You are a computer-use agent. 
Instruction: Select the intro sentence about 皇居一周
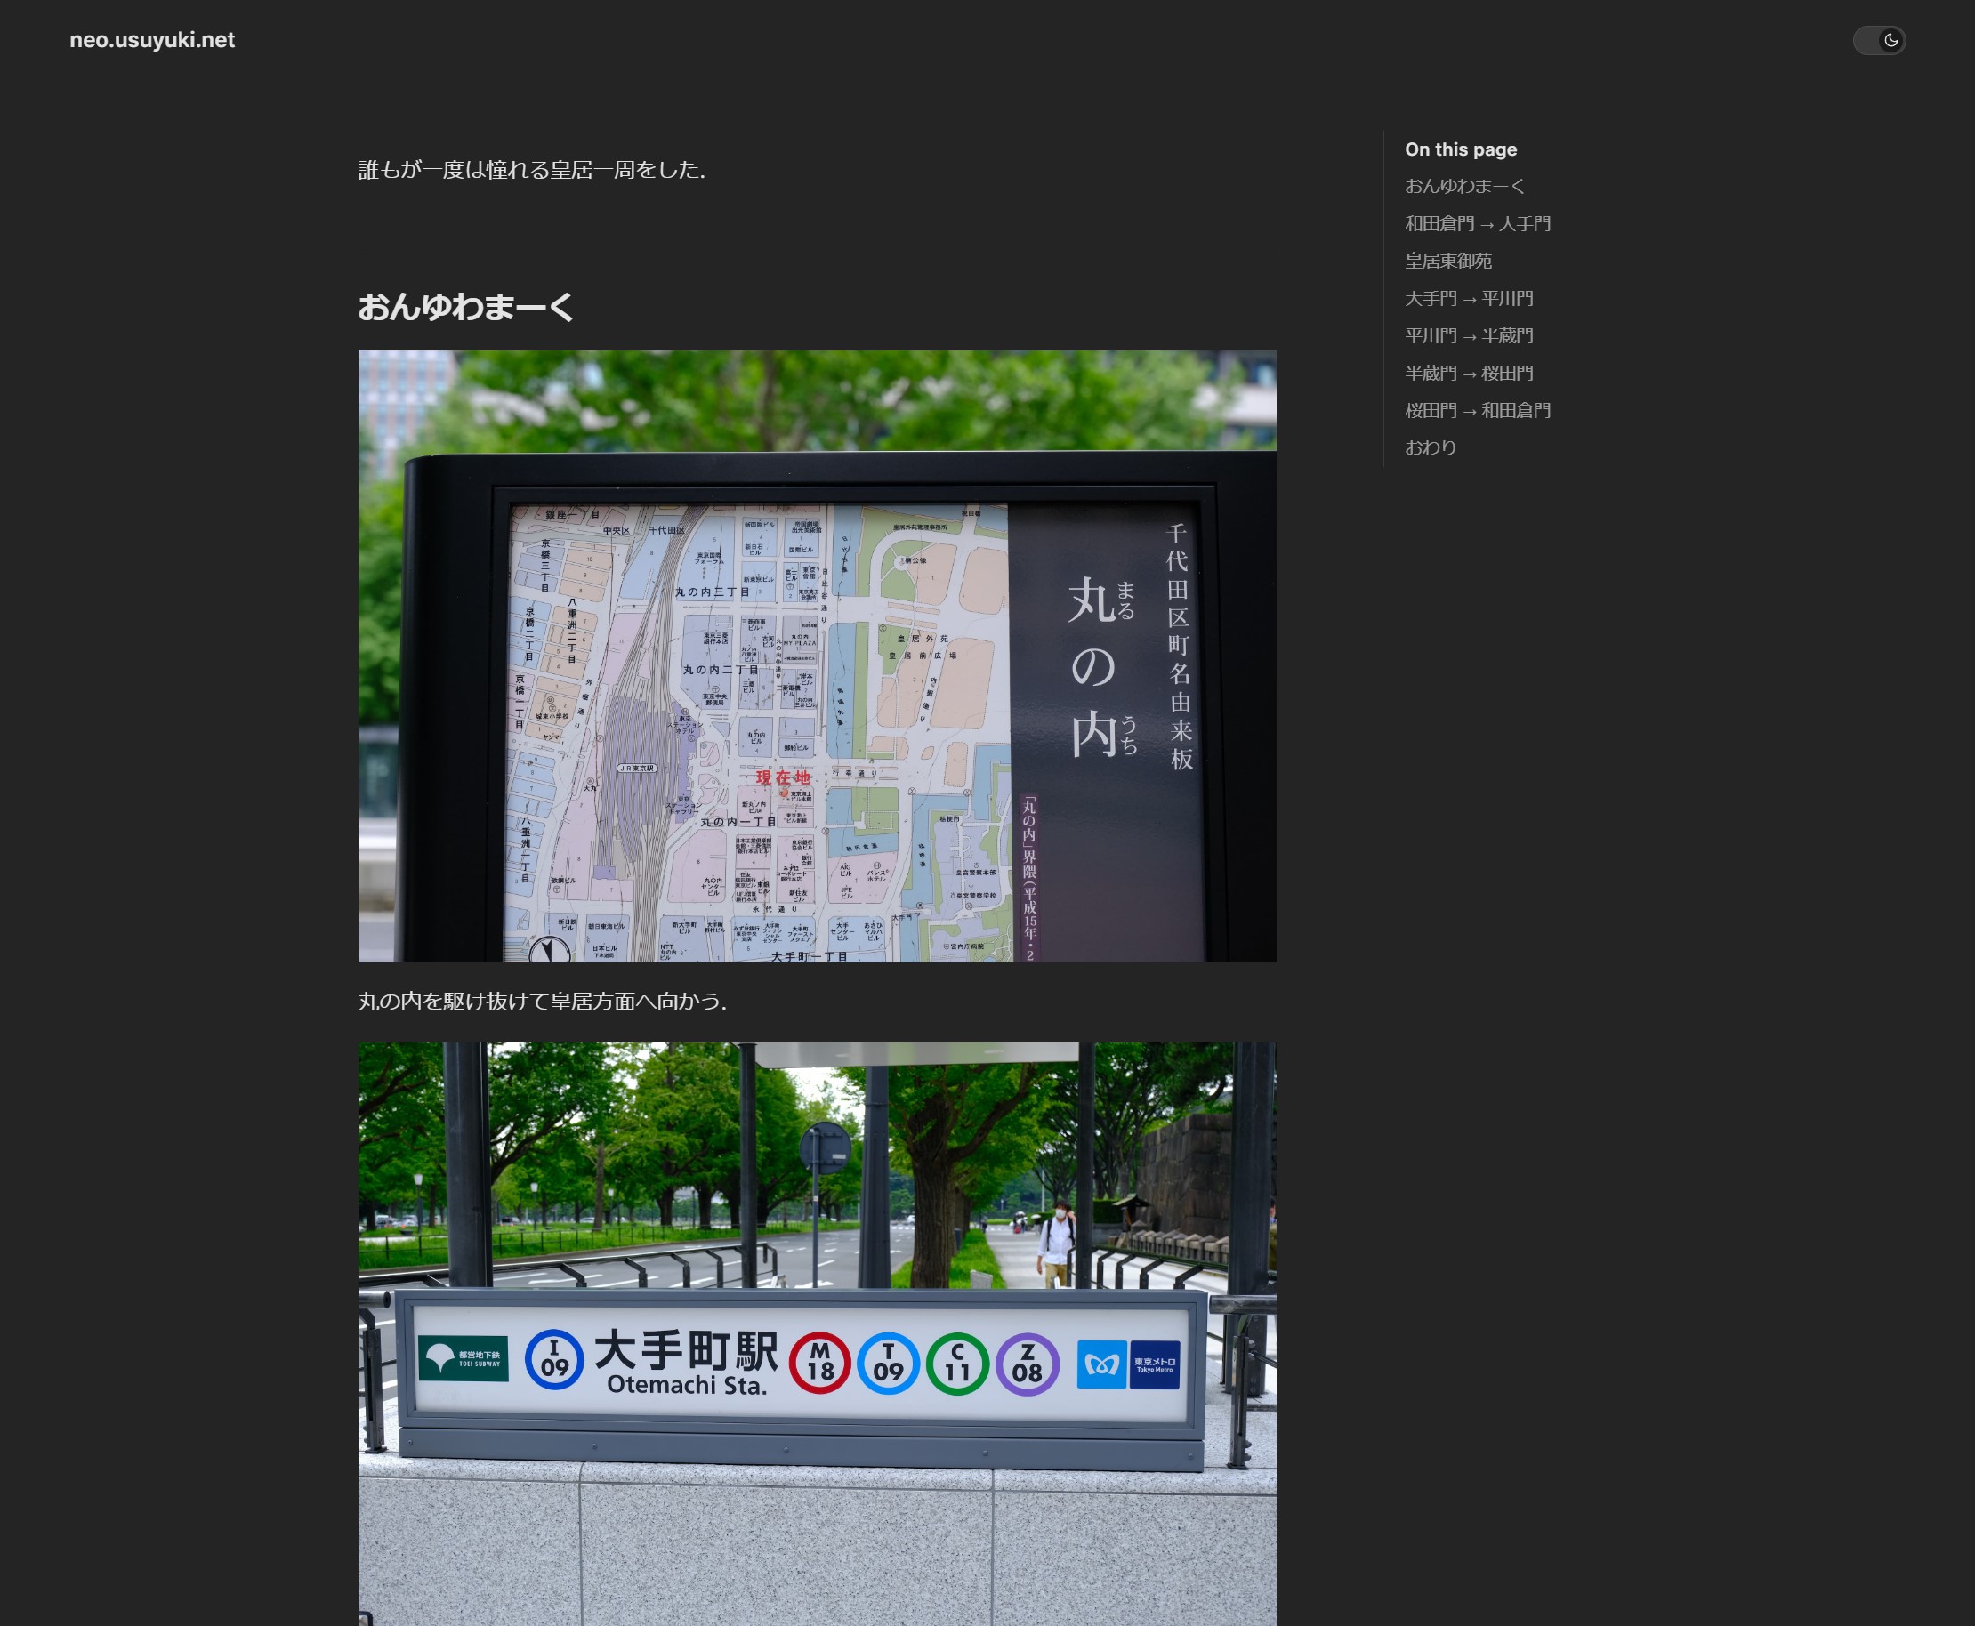[x=531, y=171]
